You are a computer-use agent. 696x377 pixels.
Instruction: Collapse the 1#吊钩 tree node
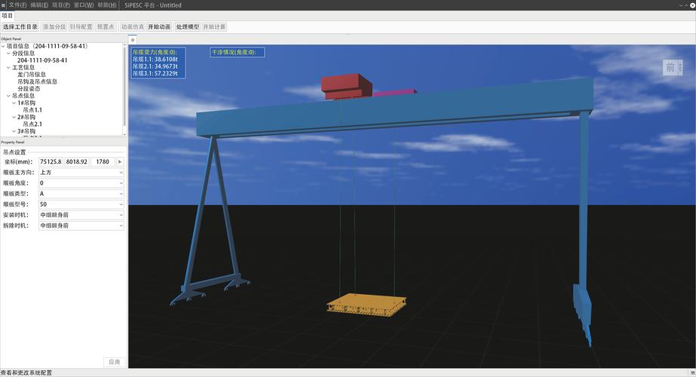tap(14, 103)
